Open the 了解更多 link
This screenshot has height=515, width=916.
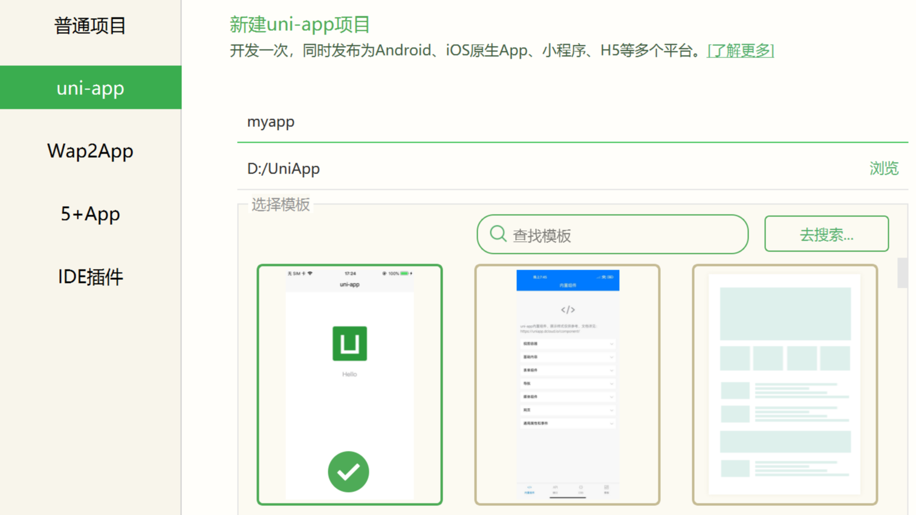741,50
